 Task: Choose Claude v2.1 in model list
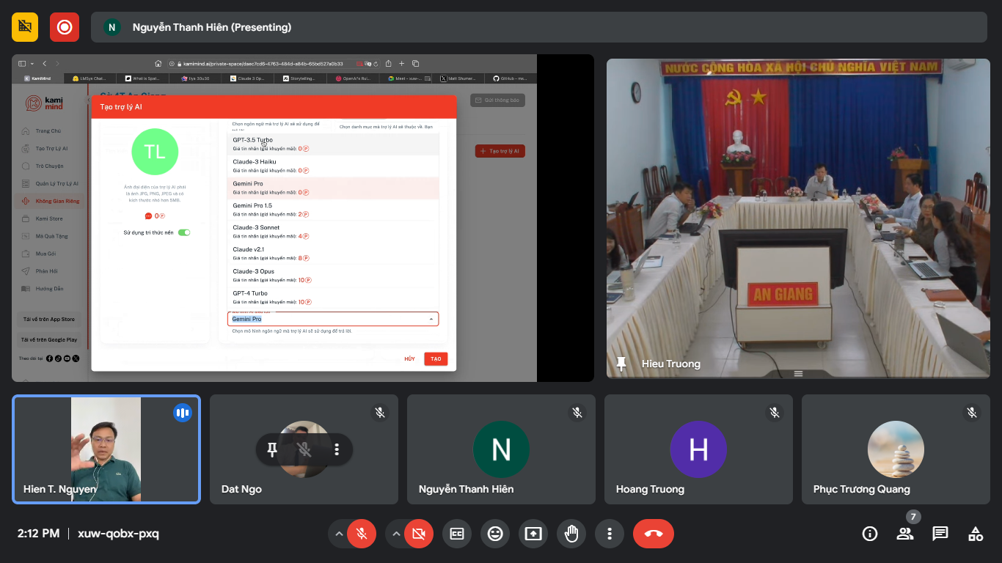pyautogui.click(x=333, y=254)
